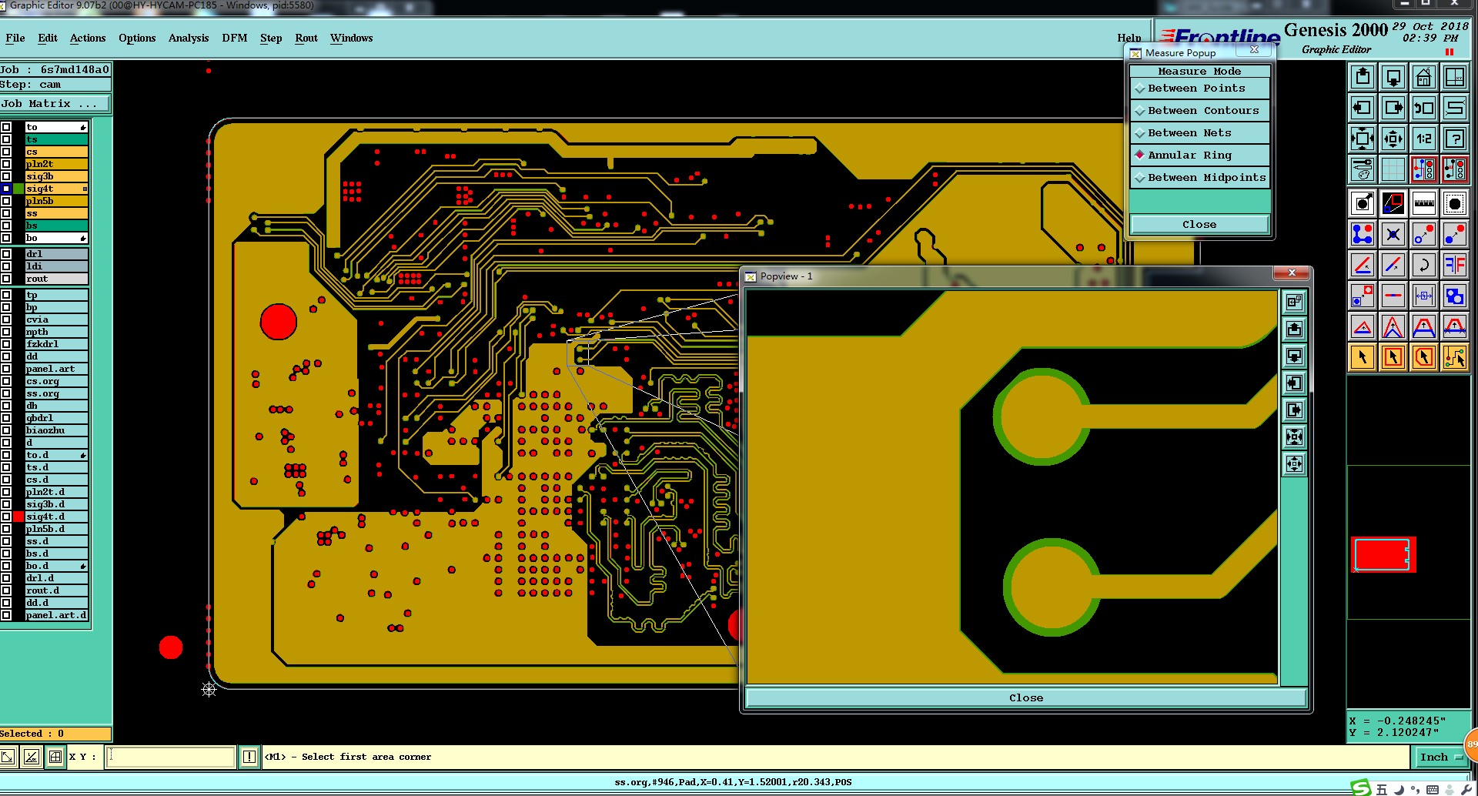Select the rotate arc tool icon
This screenshot has width=1478, height=796.
tap(1423, 265)
